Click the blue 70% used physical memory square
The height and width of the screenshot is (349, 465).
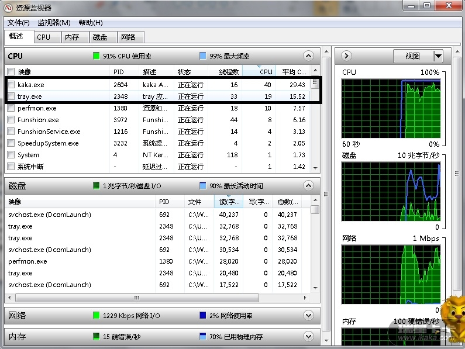(203, 336)
